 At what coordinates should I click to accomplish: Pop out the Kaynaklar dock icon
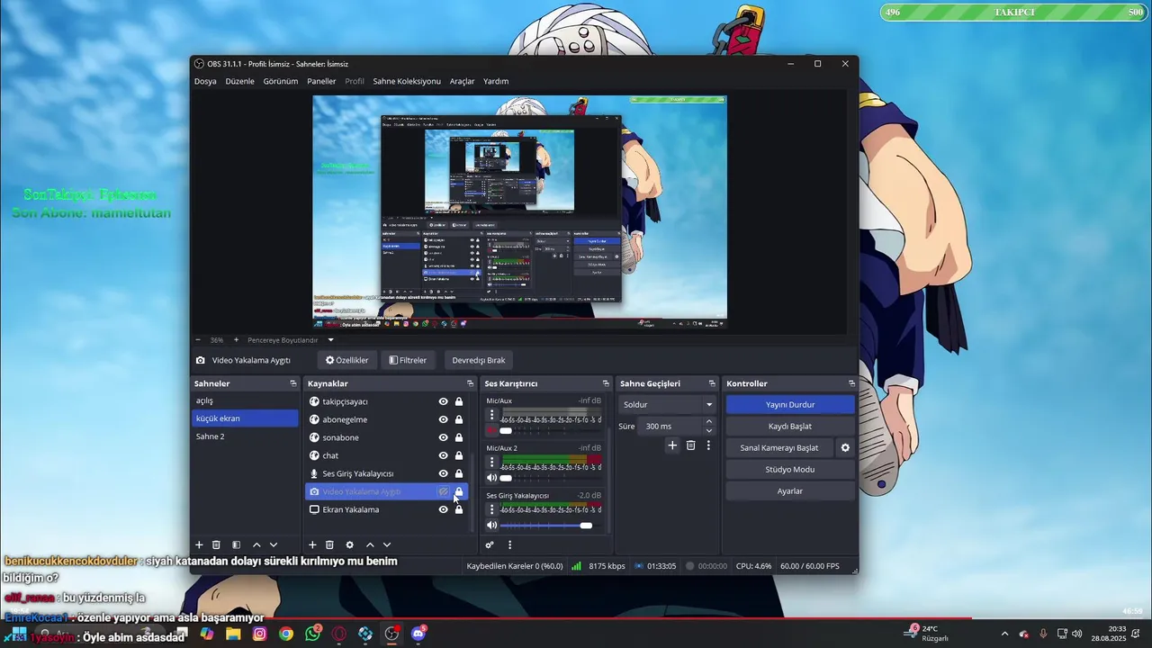pyautogui.click(x=472, y=383)
